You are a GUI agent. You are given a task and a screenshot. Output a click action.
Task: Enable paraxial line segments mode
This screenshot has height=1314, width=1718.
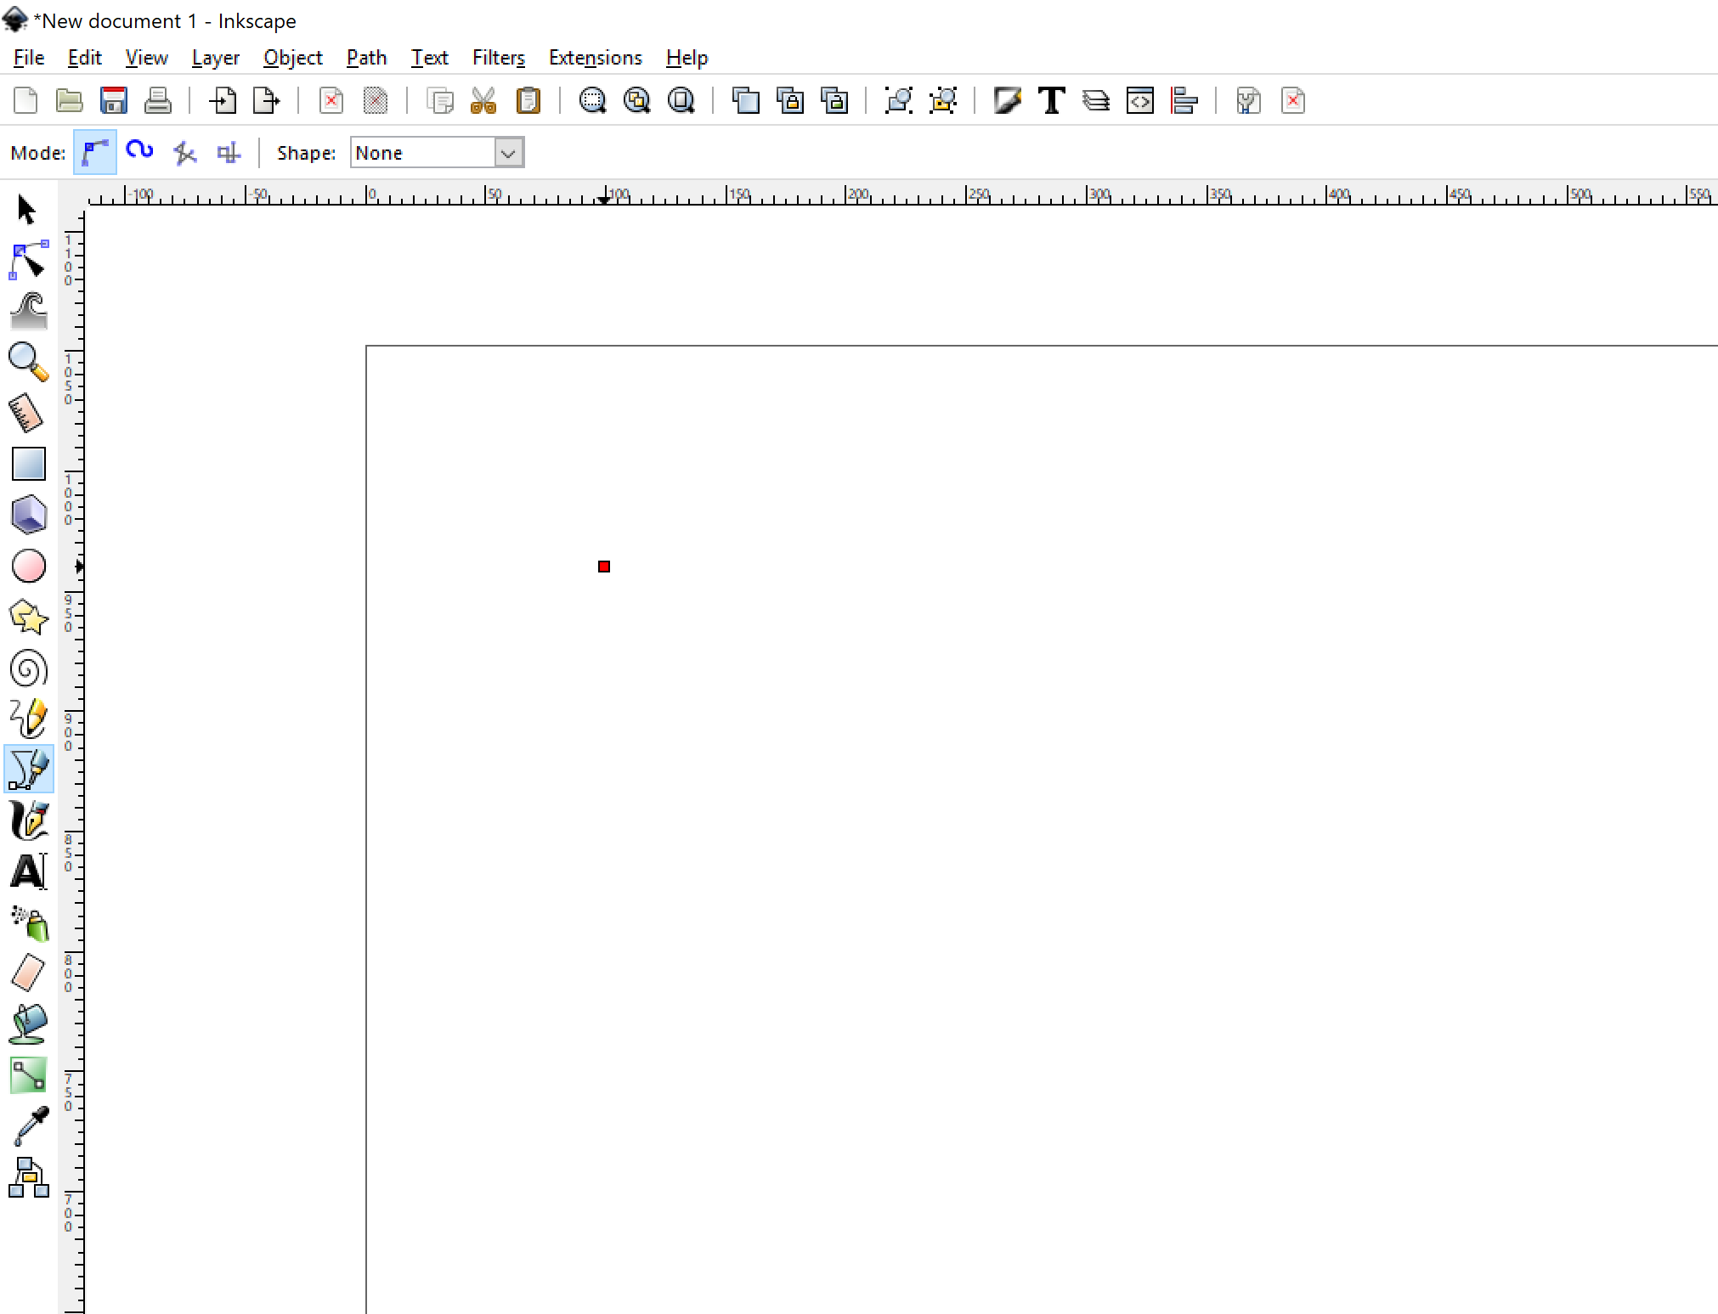click(229, 153)
